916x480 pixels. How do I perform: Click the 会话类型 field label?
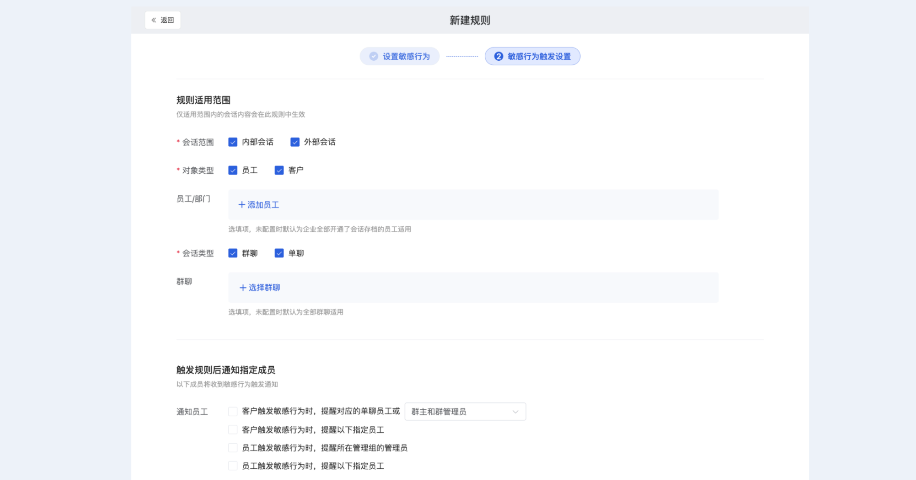pyautogui.click(x=198, y=253)
